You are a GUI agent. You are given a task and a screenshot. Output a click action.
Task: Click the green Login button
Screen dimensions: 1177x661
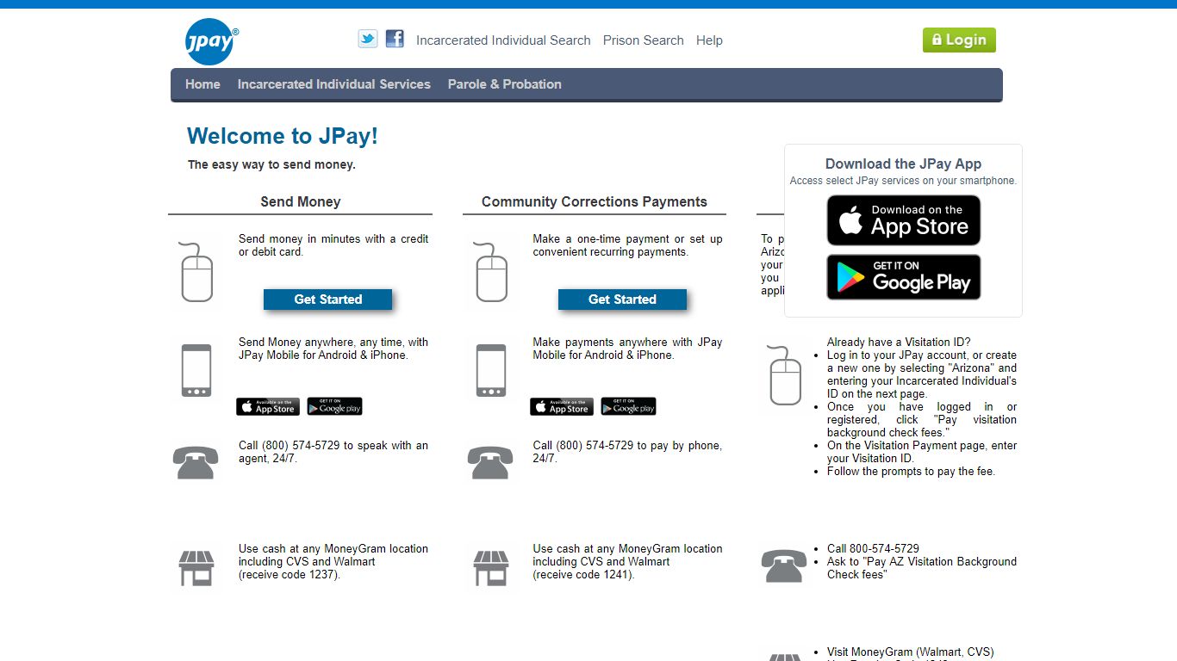click(x=959, y=40)
